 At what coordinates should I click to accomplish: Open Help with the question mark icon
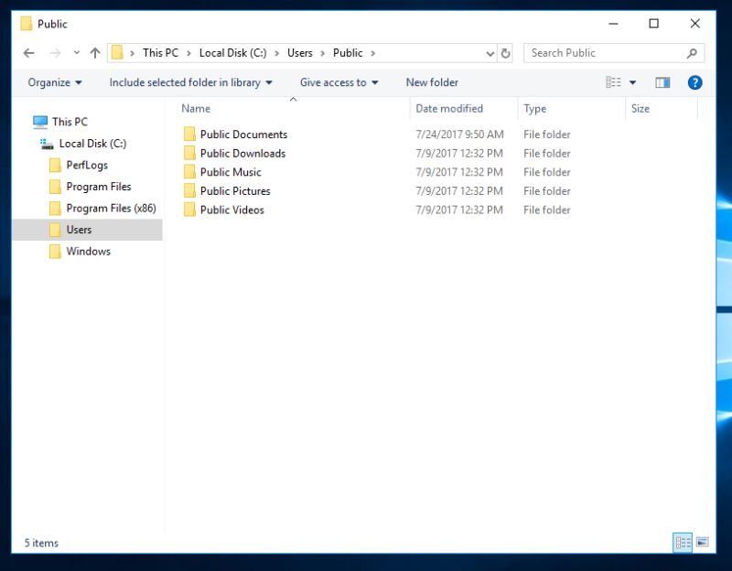[x=694, y=81]
